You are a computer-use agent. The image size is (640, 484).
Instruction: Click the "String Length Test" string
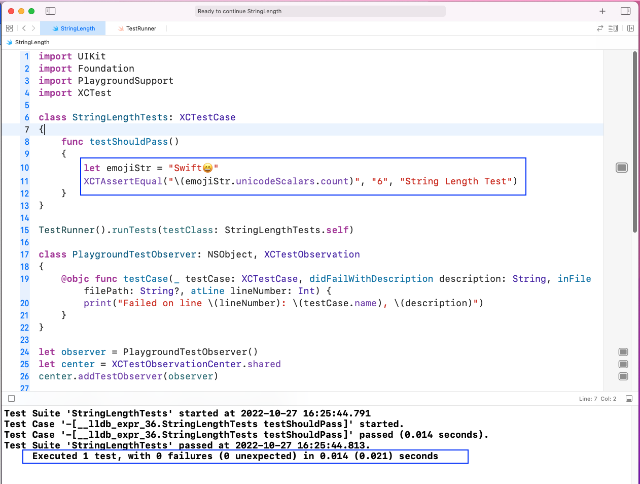click(x=456, y=181)
